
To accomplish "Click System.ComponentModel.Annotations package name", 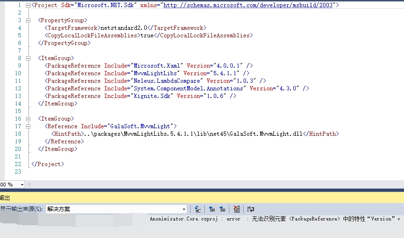I will (188, 88).
